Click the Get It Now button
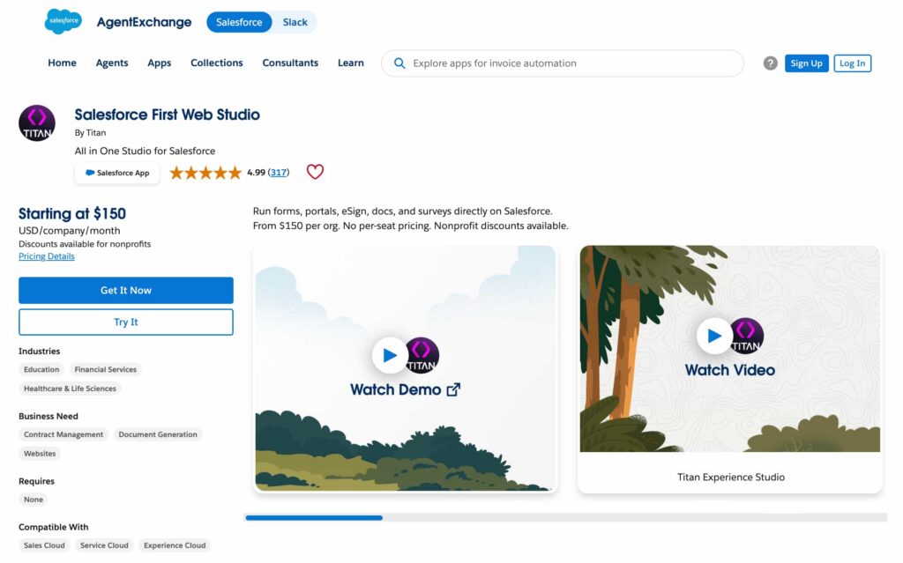The width and height of the screenshot is (903, 563). [126, 290]
